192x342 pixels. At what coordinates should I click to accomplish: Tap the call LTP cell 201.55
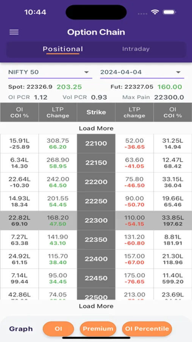tap(58, 201)
